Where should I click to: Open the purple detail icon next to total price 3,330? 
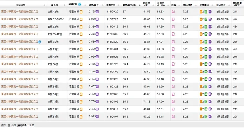click(97, 27)
